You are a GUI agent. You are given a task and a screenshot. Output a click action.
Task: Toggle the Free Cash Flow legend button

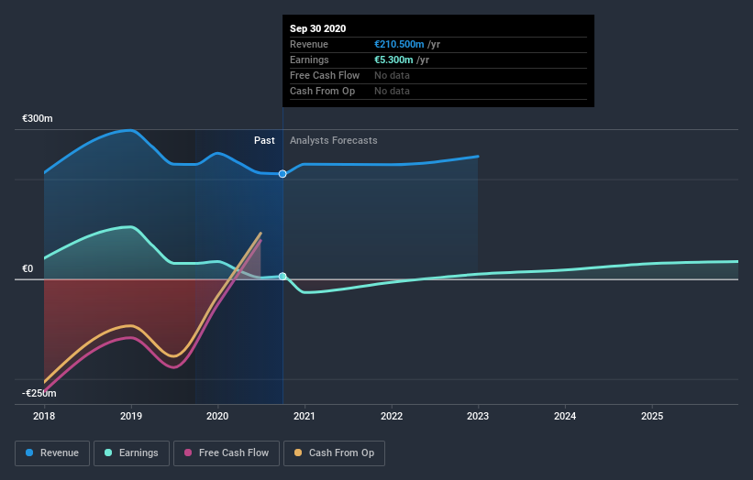click(x=227, y=453)
